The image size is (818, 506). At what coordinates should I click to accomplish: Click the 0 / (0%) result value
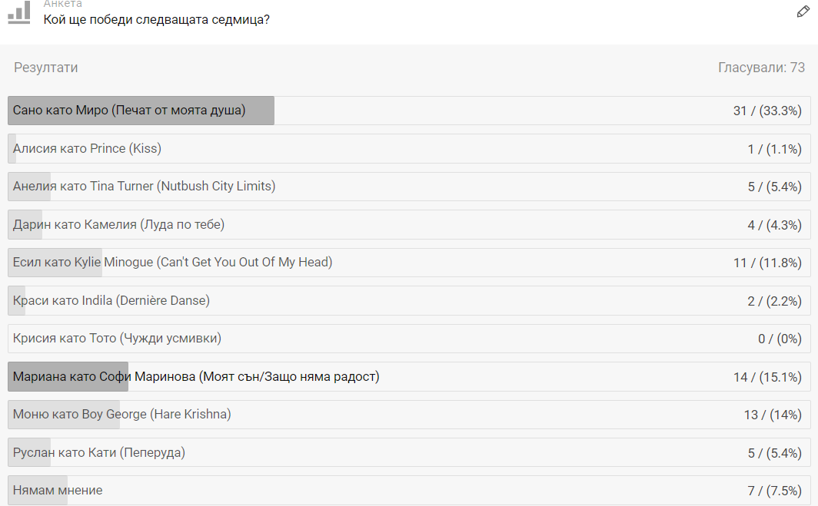[x=780, y=339]
